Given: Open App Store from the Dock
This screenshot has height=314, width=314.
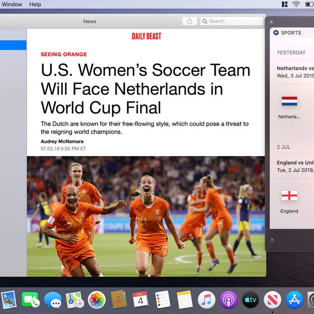Looking at the screenshot, I should pyautogui.click(x=294, y=300).
